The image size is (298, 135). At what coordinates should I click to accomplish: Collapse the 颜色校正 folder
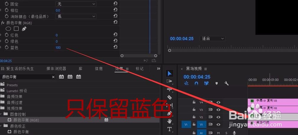[x=1, y=126]
